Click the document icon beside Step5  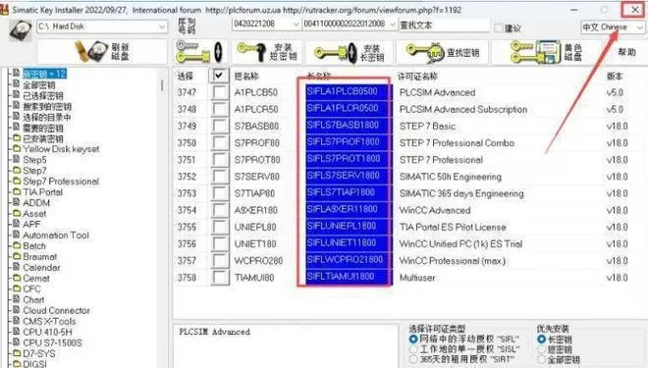[x=16, y=159]
